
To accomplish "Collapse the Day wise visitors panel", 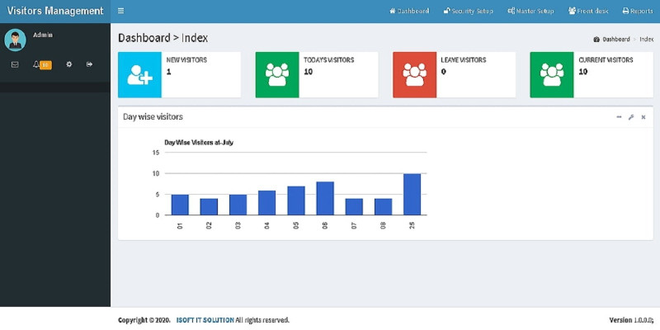I will pos(619,117).
